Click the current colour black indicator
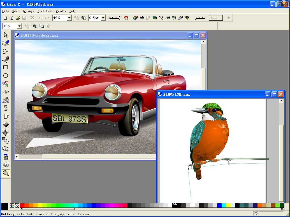 (x=5, y=206)
